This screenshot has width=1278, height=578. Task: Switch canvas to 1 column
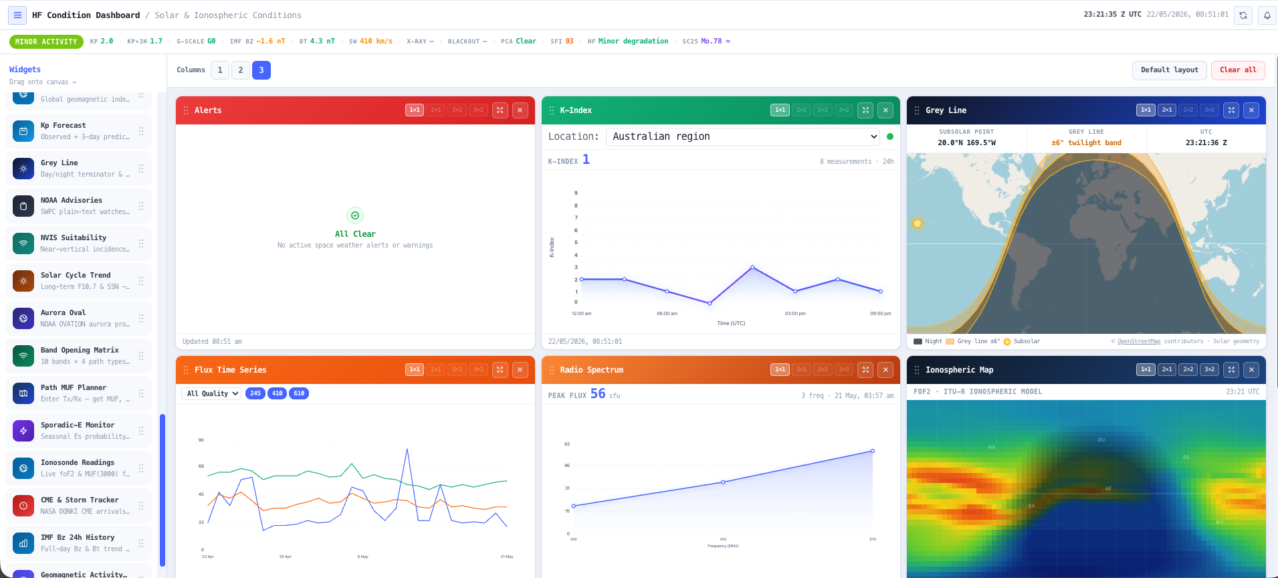[220, 70]
